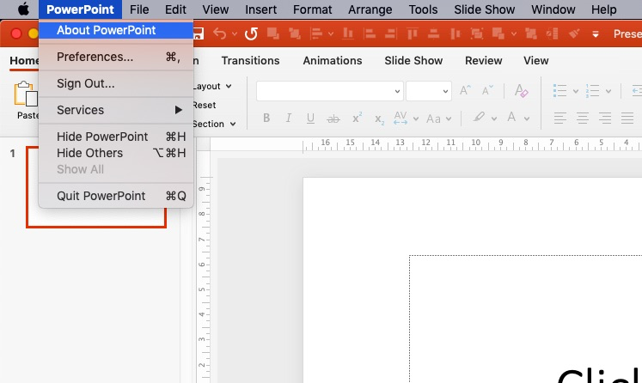Toggle Strikethrough formatting
The height and width of the screenshot is (383, 642).
[333, 119]
